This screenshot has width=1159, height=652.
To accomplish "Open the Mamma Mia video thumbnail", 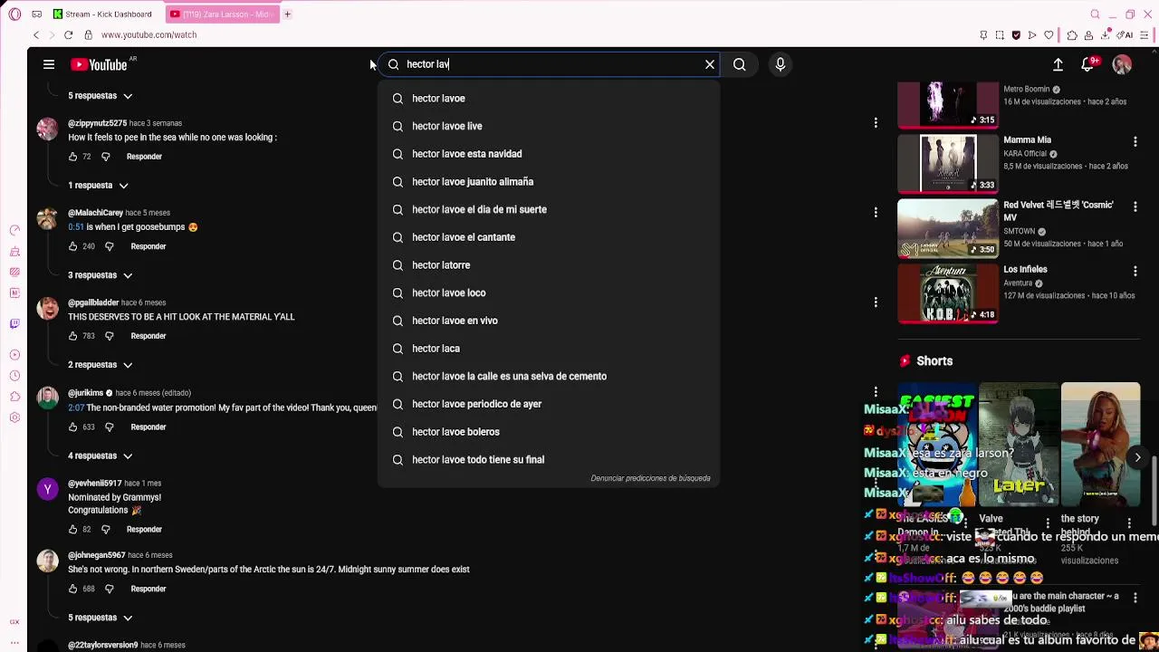I will [948, 164].
